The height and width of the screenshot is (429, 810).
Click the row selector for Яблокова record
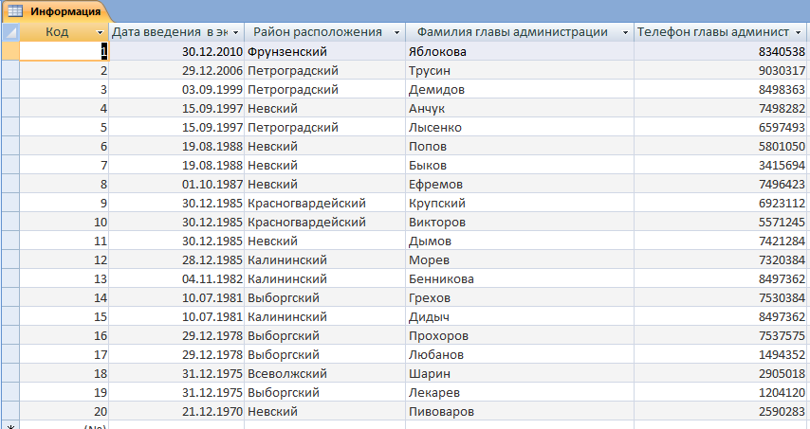point(10,51)
